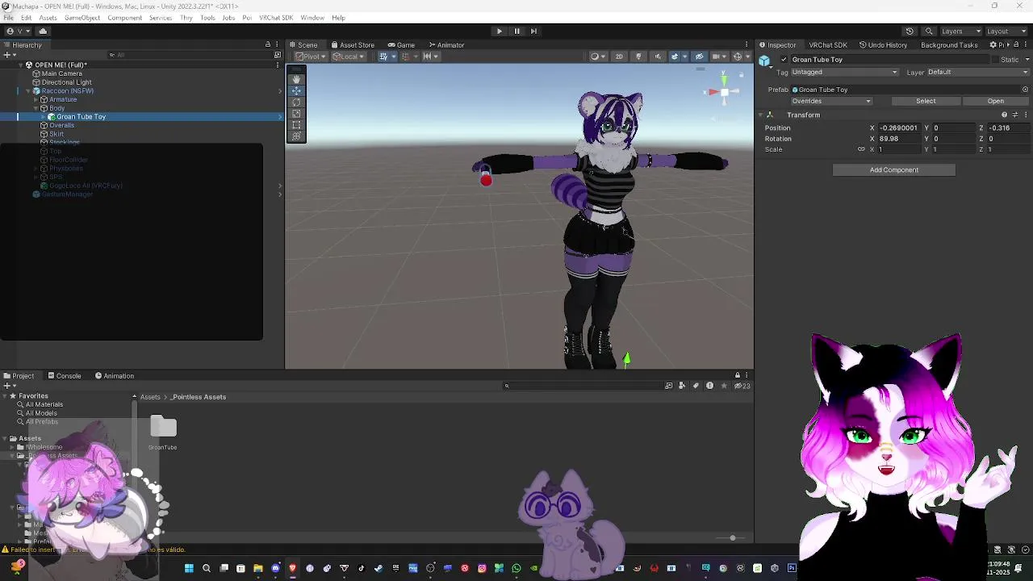Viewport: 1033px width, 581px height.
Task: Select the Transform tool in scene toolbar
Action: (x=296, y=136)
